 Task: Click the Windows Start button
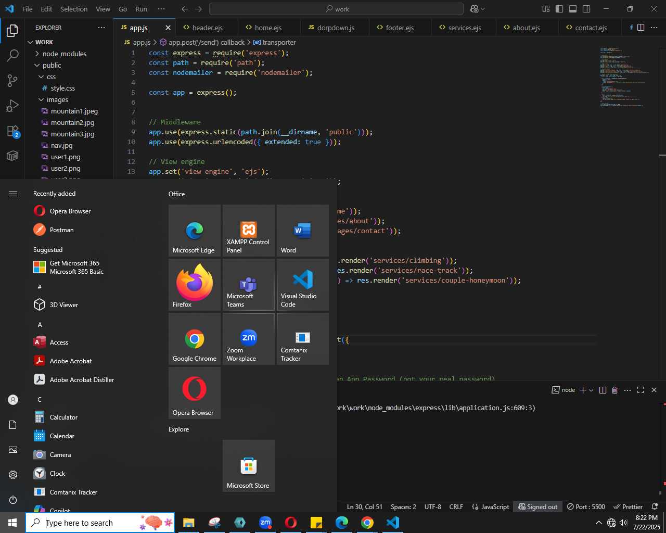pos(12,523)
